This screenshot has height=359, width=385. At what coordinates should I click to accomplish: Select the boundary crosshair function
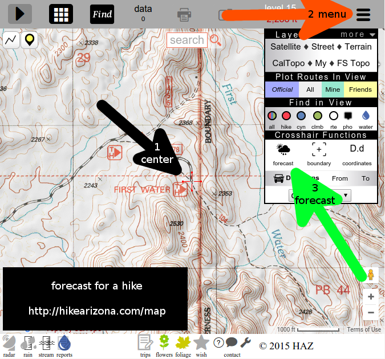coord(319,151)
